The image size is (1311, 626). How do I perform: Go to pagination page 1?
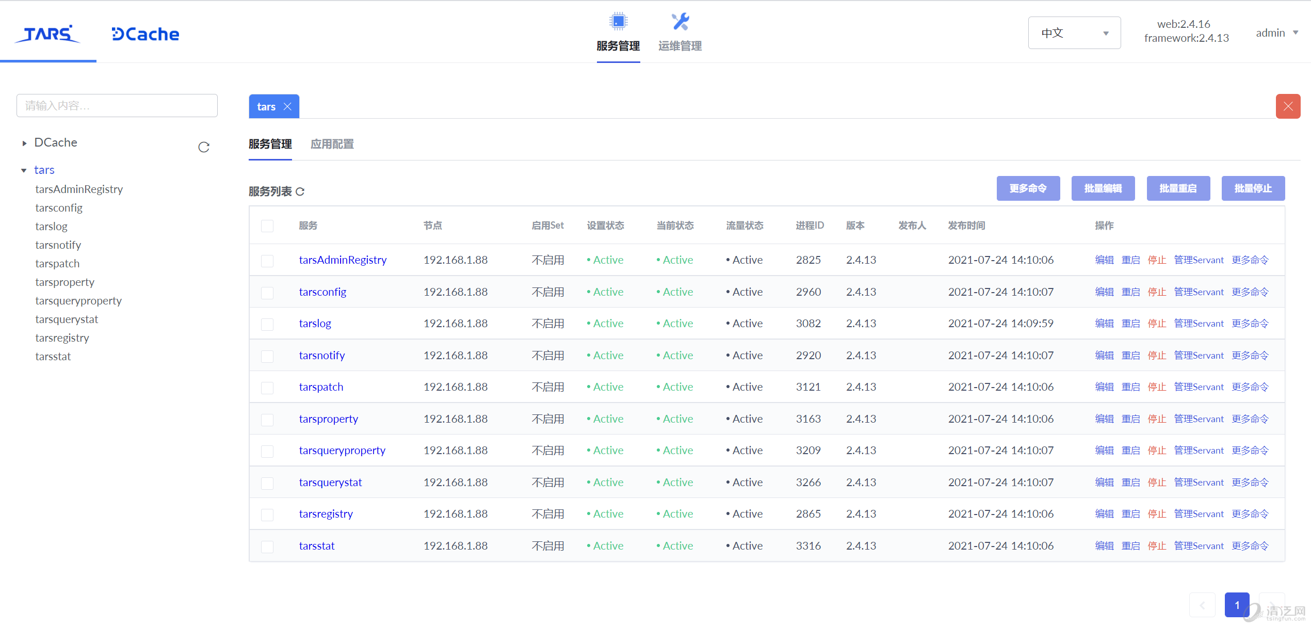tap(1236, 605)
